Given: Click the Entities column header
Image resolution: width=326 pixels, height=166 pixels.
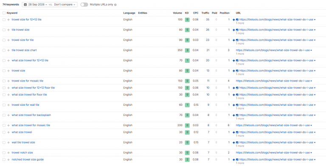Looking at the screenshot, I should [x=143, y=13].
